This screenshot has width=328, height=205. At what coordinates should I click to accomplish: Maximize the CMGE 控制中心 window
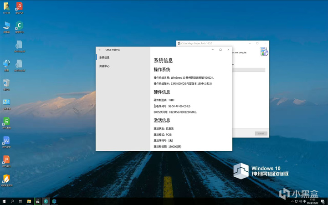220,50
